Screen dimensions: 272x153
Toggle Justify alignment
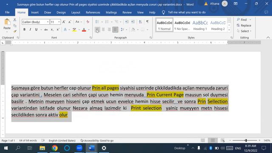(115, 30)
